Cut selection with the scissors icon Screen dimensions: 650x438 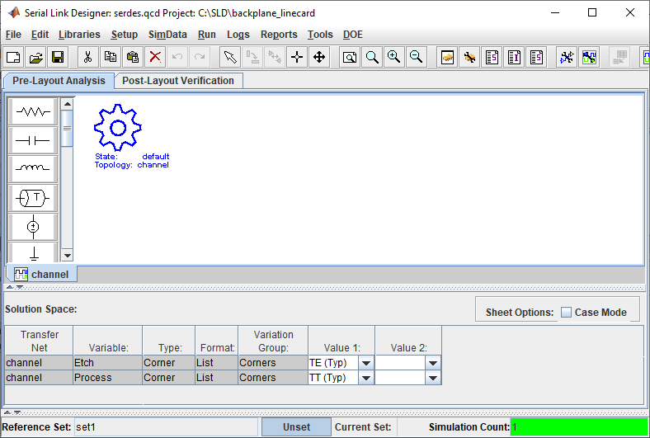pyautogui.click(x=88, y=57)
